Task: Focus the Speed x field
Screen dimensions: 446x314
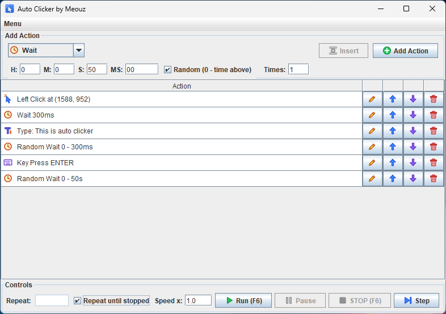Action: [198, 300]
